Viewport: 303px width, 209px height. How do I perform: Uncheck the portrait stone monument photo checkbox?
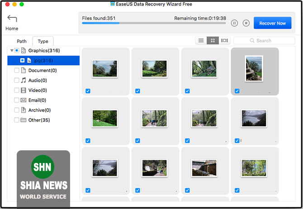point(237,91)
